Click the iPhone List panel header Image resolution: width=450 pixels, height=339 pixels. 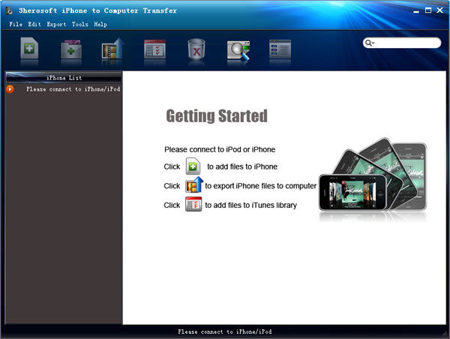(x=64, y=77)
